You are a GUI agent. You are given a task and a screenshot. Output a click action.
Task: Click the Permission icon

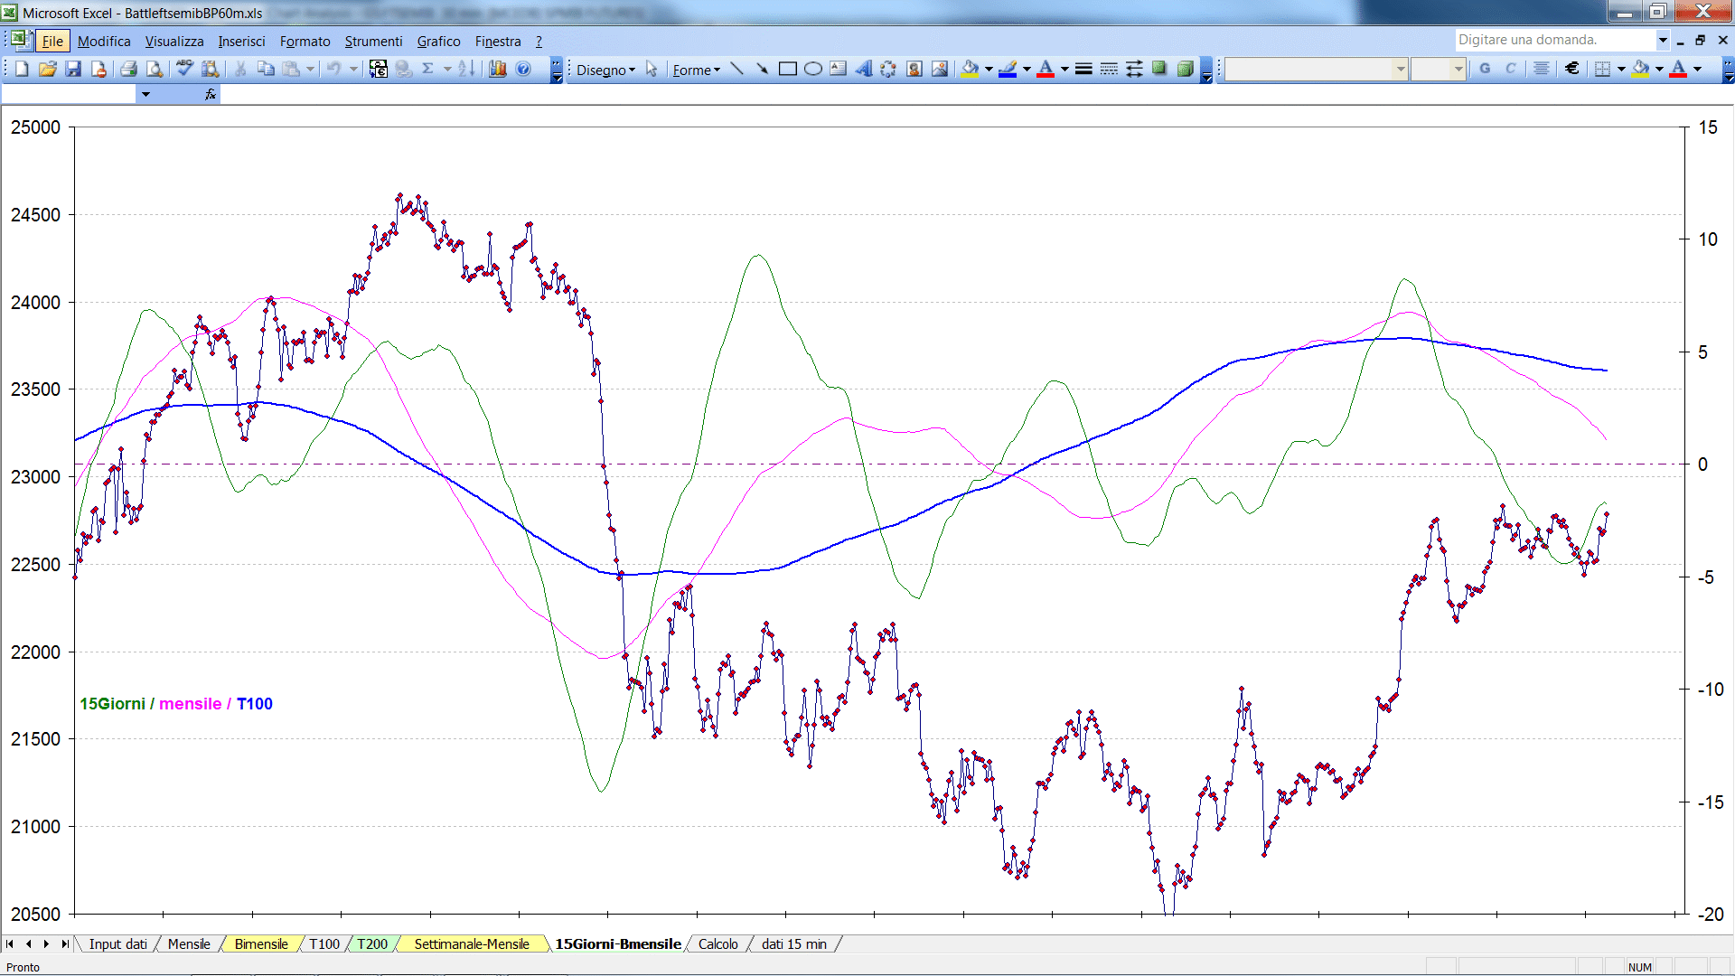(x=98, y=69)
